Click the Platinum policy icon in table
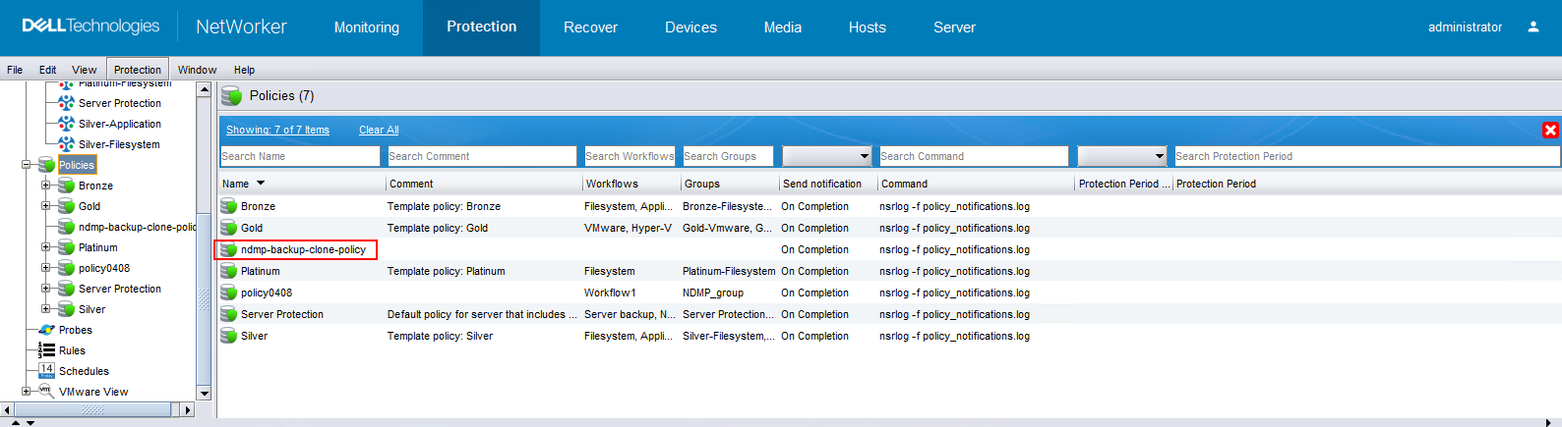The height and width of the screenshot is (427, 1562). click(x=229, y=271)
